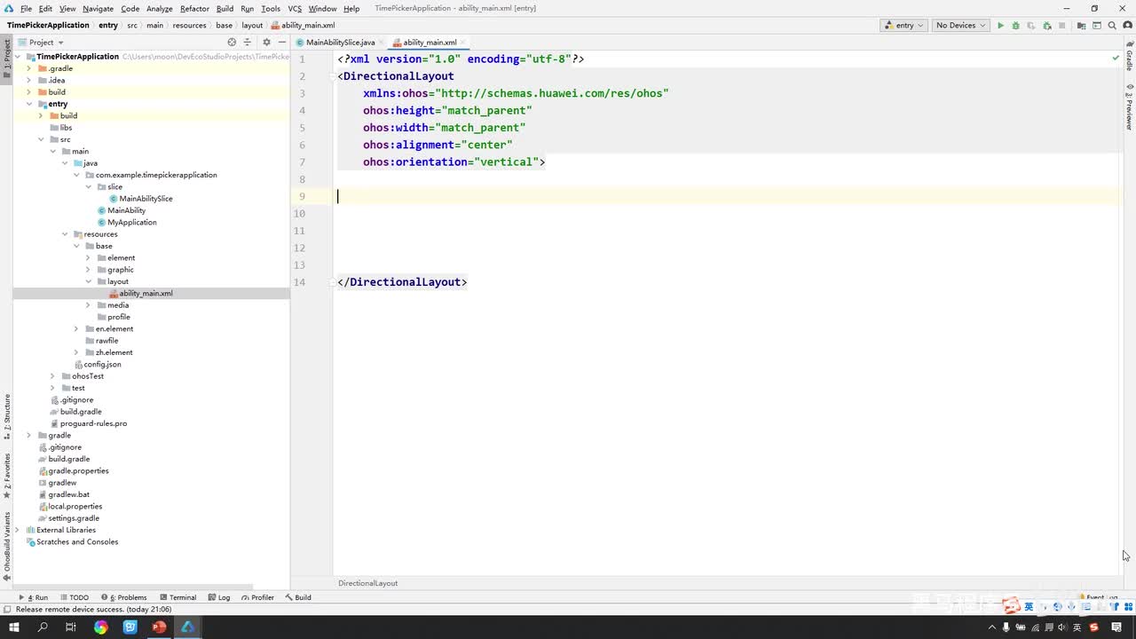Viewport: 1136px width, 639px height.
Task: Open the Navigate menu
Action: [x=98, y=9]
